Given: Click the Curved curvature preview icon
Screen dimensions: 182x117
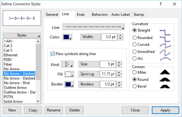Looking at the screenshot, I should (166, 45).
